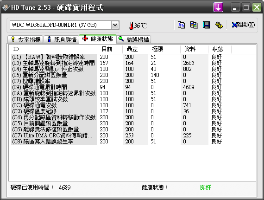
Task: Click the 資料 column header
Action: (194, 49)
